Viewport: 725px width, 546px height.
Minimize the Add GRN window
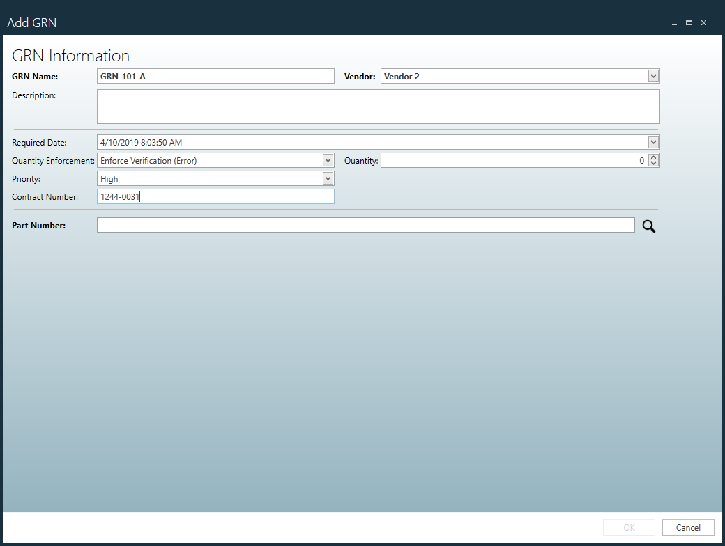(673, 22)
